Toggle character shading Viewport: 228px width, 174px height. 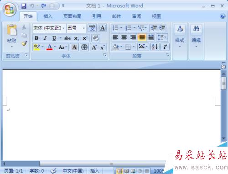coord(74,47)
